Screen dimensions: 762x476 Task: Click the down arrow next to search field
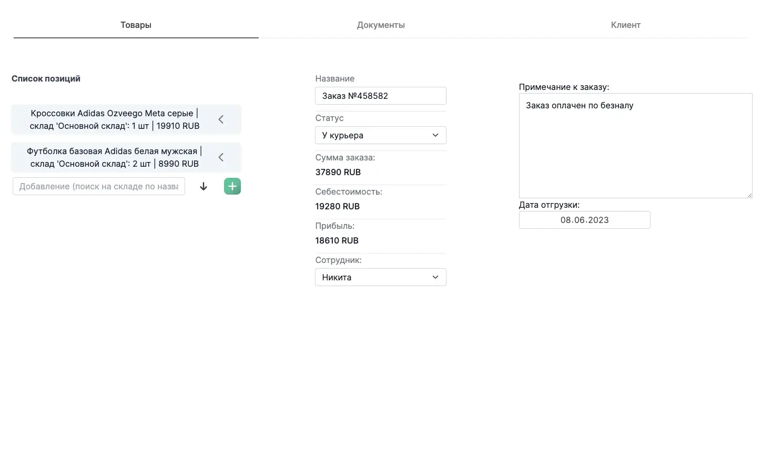coord(204,187)
